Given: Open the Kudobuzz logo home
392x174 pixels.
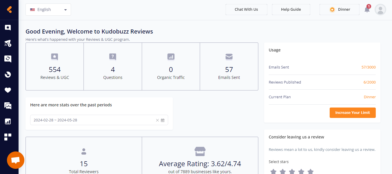Looking at the screenshot, I should pyautogui.click(x=9, y=9).
